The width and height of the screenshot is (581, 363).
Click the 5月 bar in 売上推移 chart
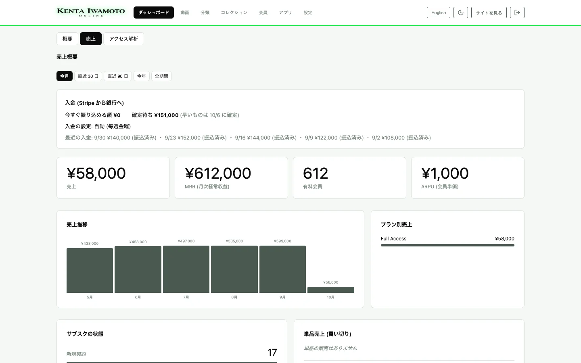click(90, 270)
